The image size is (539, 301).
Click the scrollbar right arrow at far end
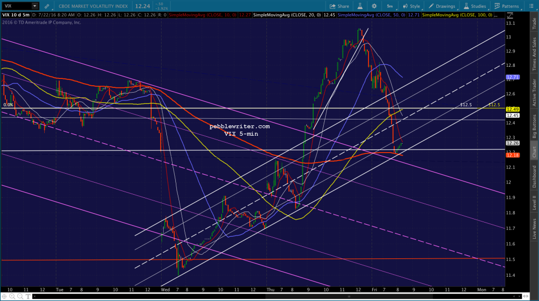click(521, 296)
